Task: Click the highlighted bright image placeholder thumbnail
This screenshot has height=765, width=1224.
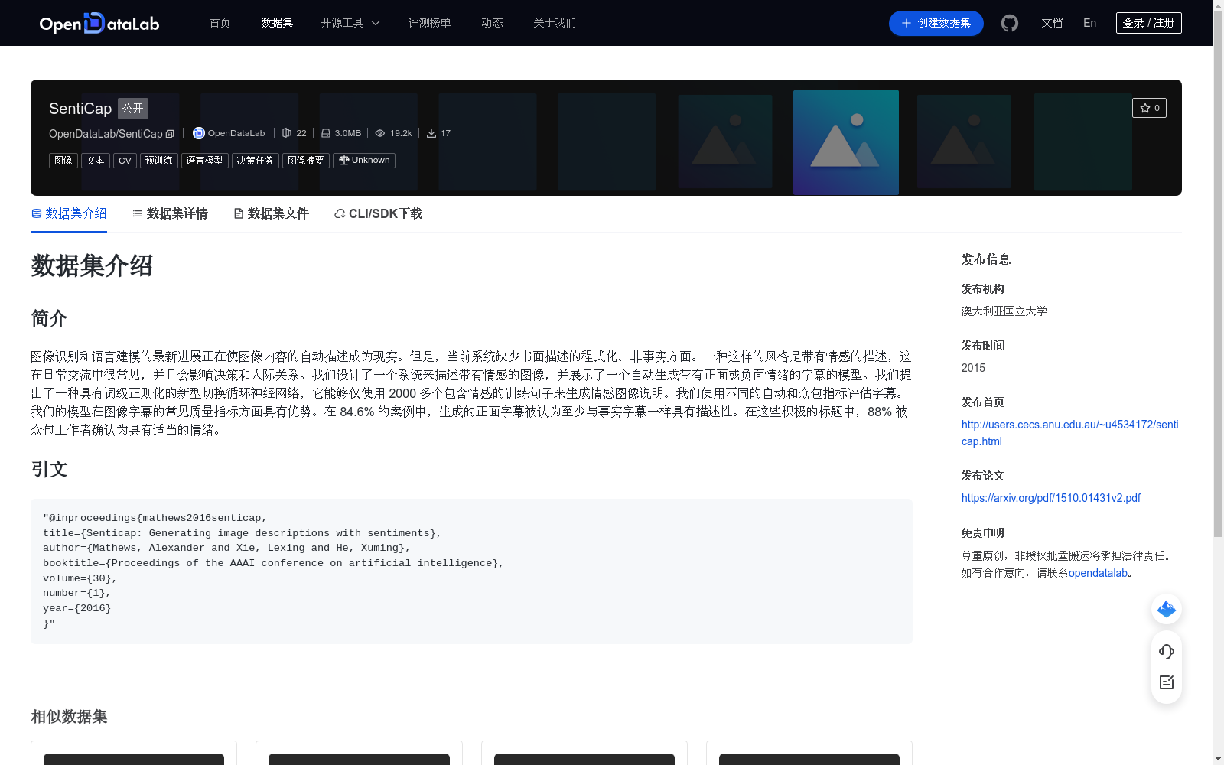Action: click(x=846, y=142)
